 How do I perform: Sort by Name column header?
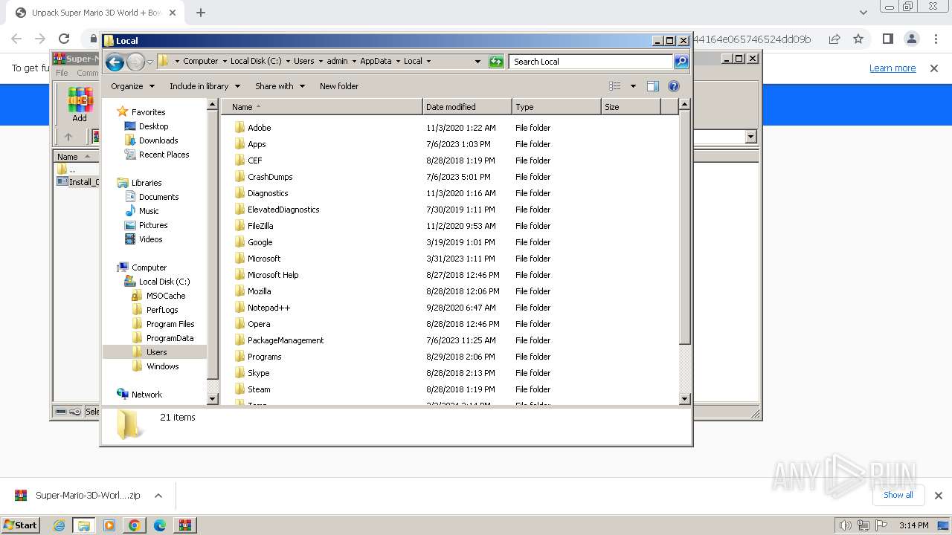point(322,107)
